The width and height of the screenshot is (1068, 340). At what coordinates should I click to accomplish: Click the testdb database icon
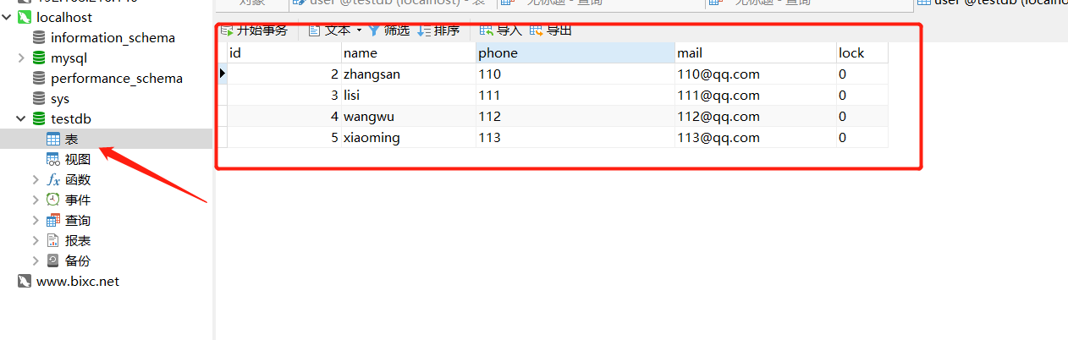39,118
